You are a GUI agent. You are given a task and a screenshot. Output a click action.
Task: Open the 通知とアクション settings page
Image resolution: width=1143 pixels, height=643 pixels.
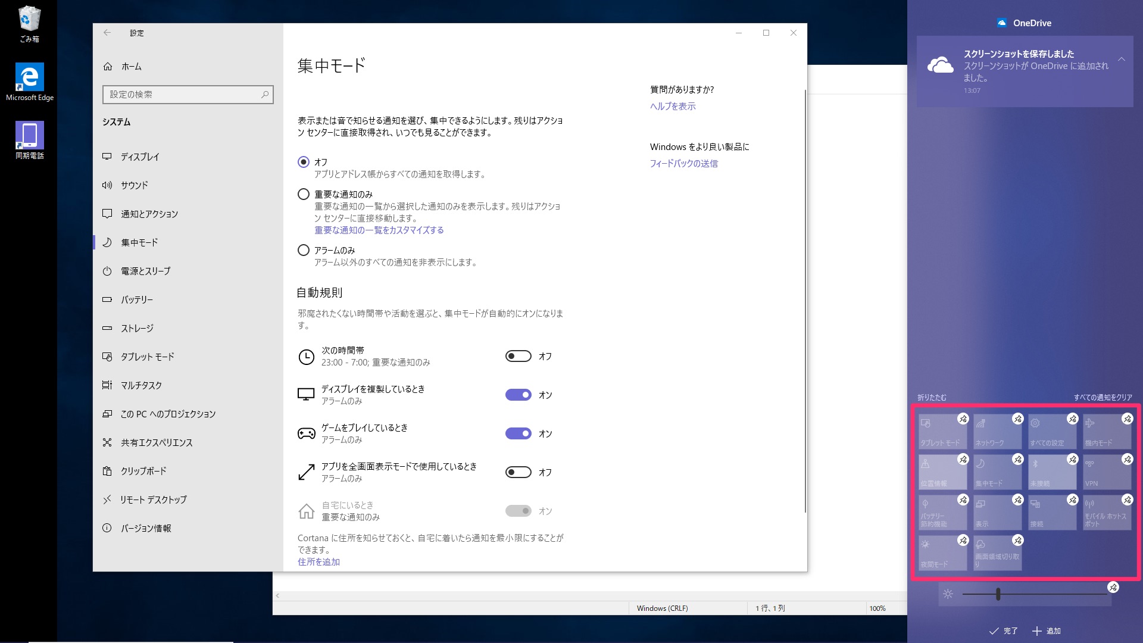(x=188, y=214)
